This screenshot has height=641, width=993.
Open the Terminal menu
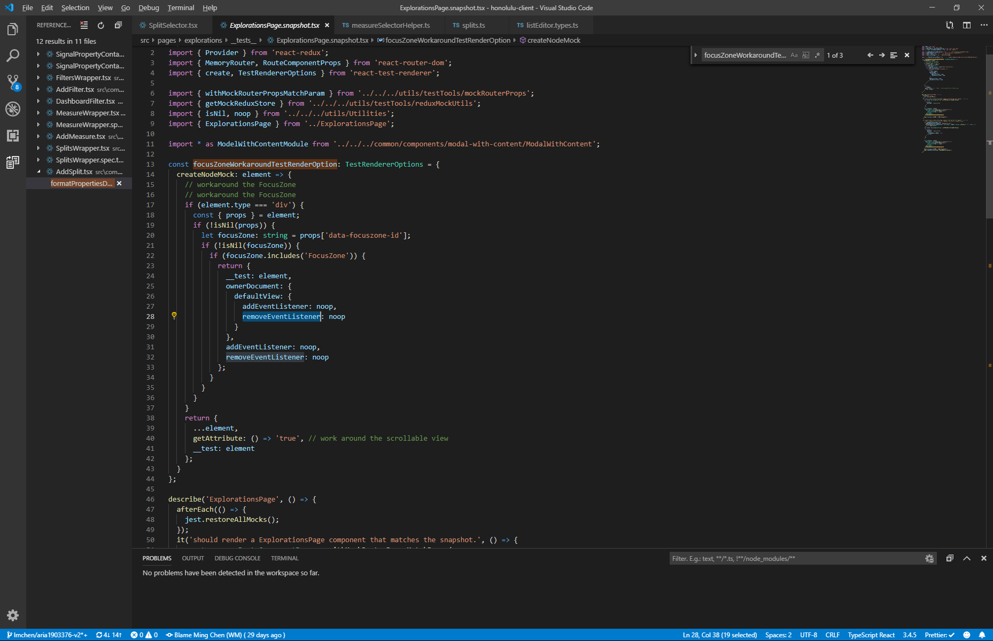pyautogui.click(x=181, y=7)
